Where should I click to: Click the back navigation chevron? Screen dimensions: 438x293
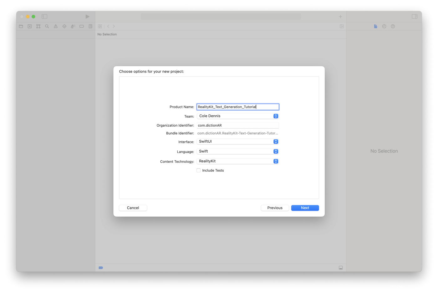[x=108, y=26]
